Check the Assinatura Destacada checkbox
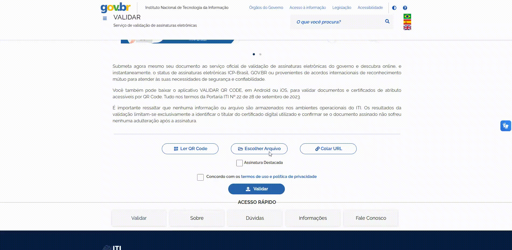The image size is (512, 250). (x=239, y=163)
